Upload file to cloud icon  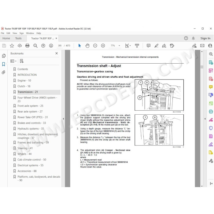[20, 46]
